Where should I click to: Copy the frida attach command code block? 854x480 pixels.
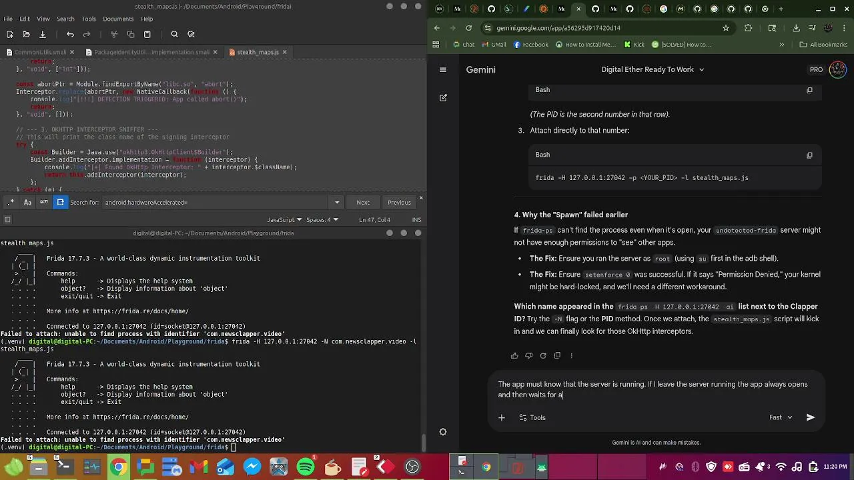click(809, 155)
